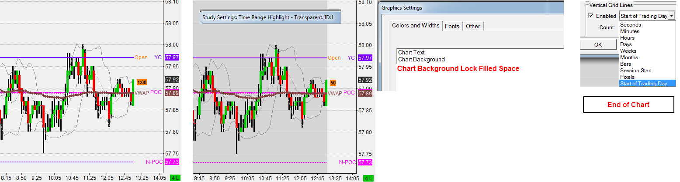
Task: Pick Hours from the grid lines list
Action: [x=647, y=38]
